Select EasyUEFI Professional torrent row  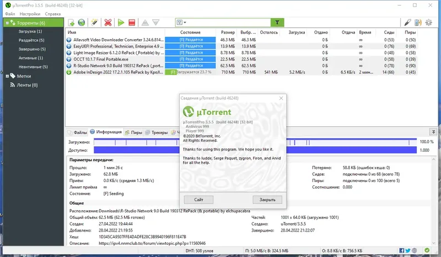[241, 46]
